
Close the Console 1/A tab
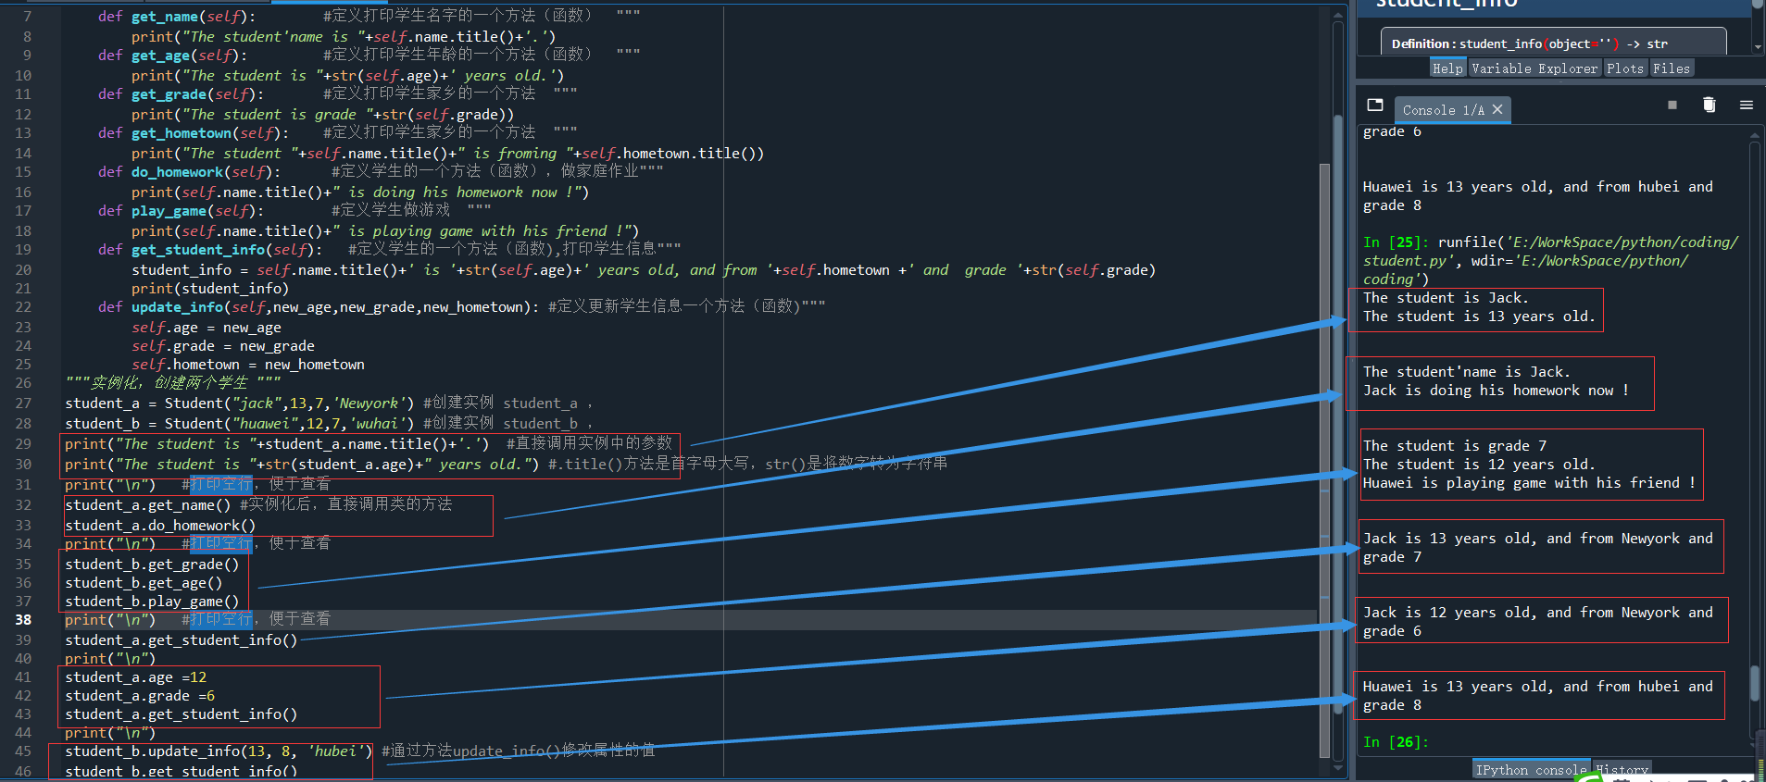coord(1497,109)
